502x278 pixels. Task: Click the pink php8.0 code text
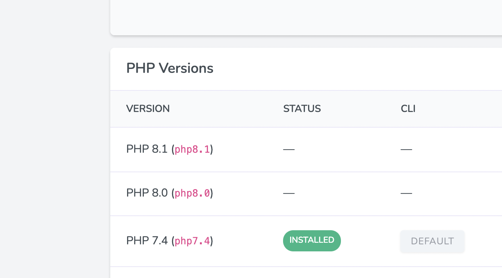click(192, 193)
